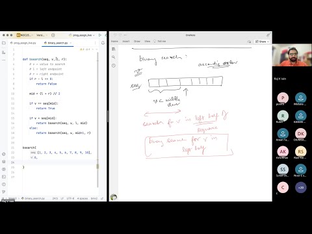Select participant RS avatar
312x234 pixels.
[x=301, y=151]
